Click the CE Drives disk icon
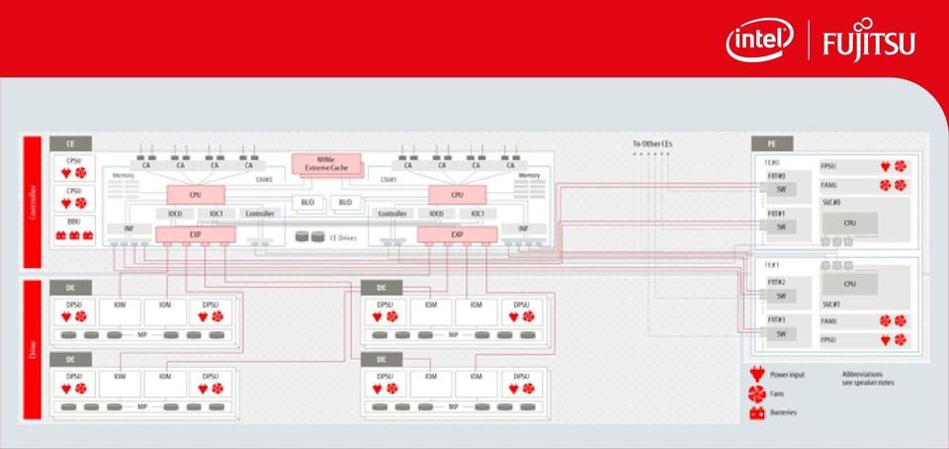 click(x=308, y=237)
